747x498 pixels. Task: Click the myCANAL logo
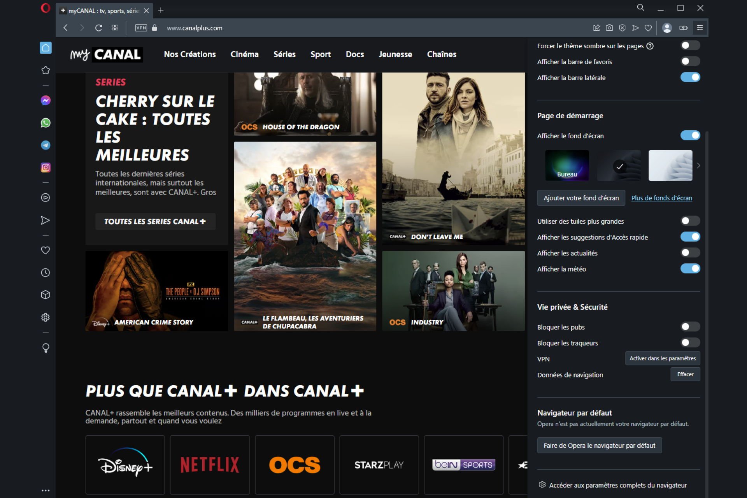(106, 54)
